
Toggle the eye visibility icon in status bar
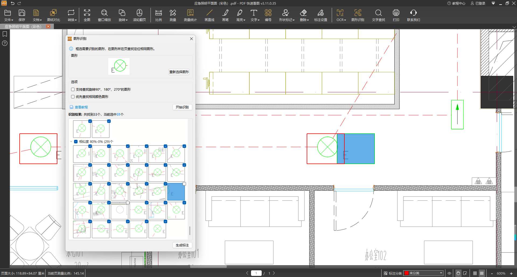[449, 273]
